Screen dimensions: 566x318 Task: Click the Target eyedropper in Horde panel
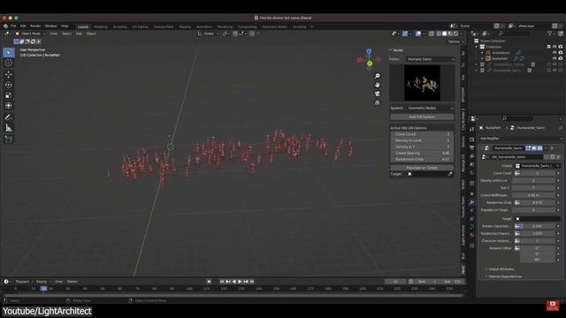point(450,174)
